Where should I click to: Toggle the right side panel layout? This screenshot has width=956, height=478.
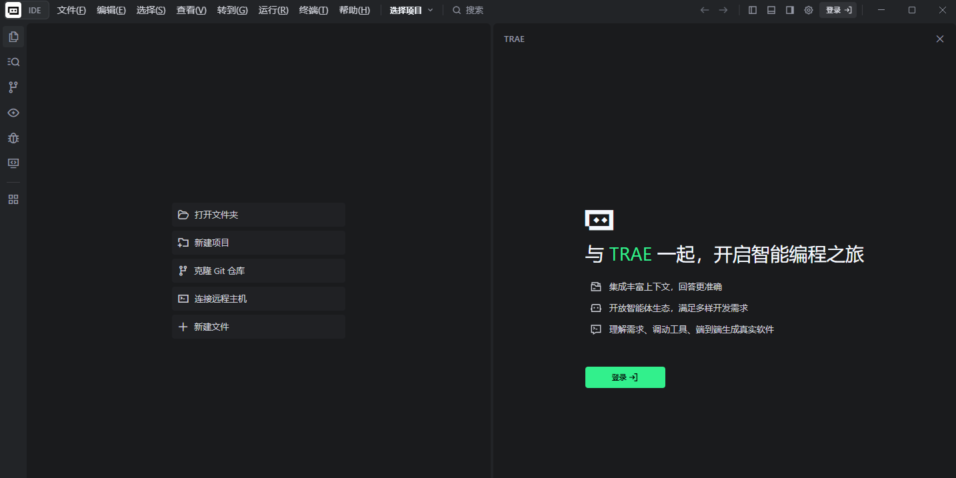coord(790,10)
